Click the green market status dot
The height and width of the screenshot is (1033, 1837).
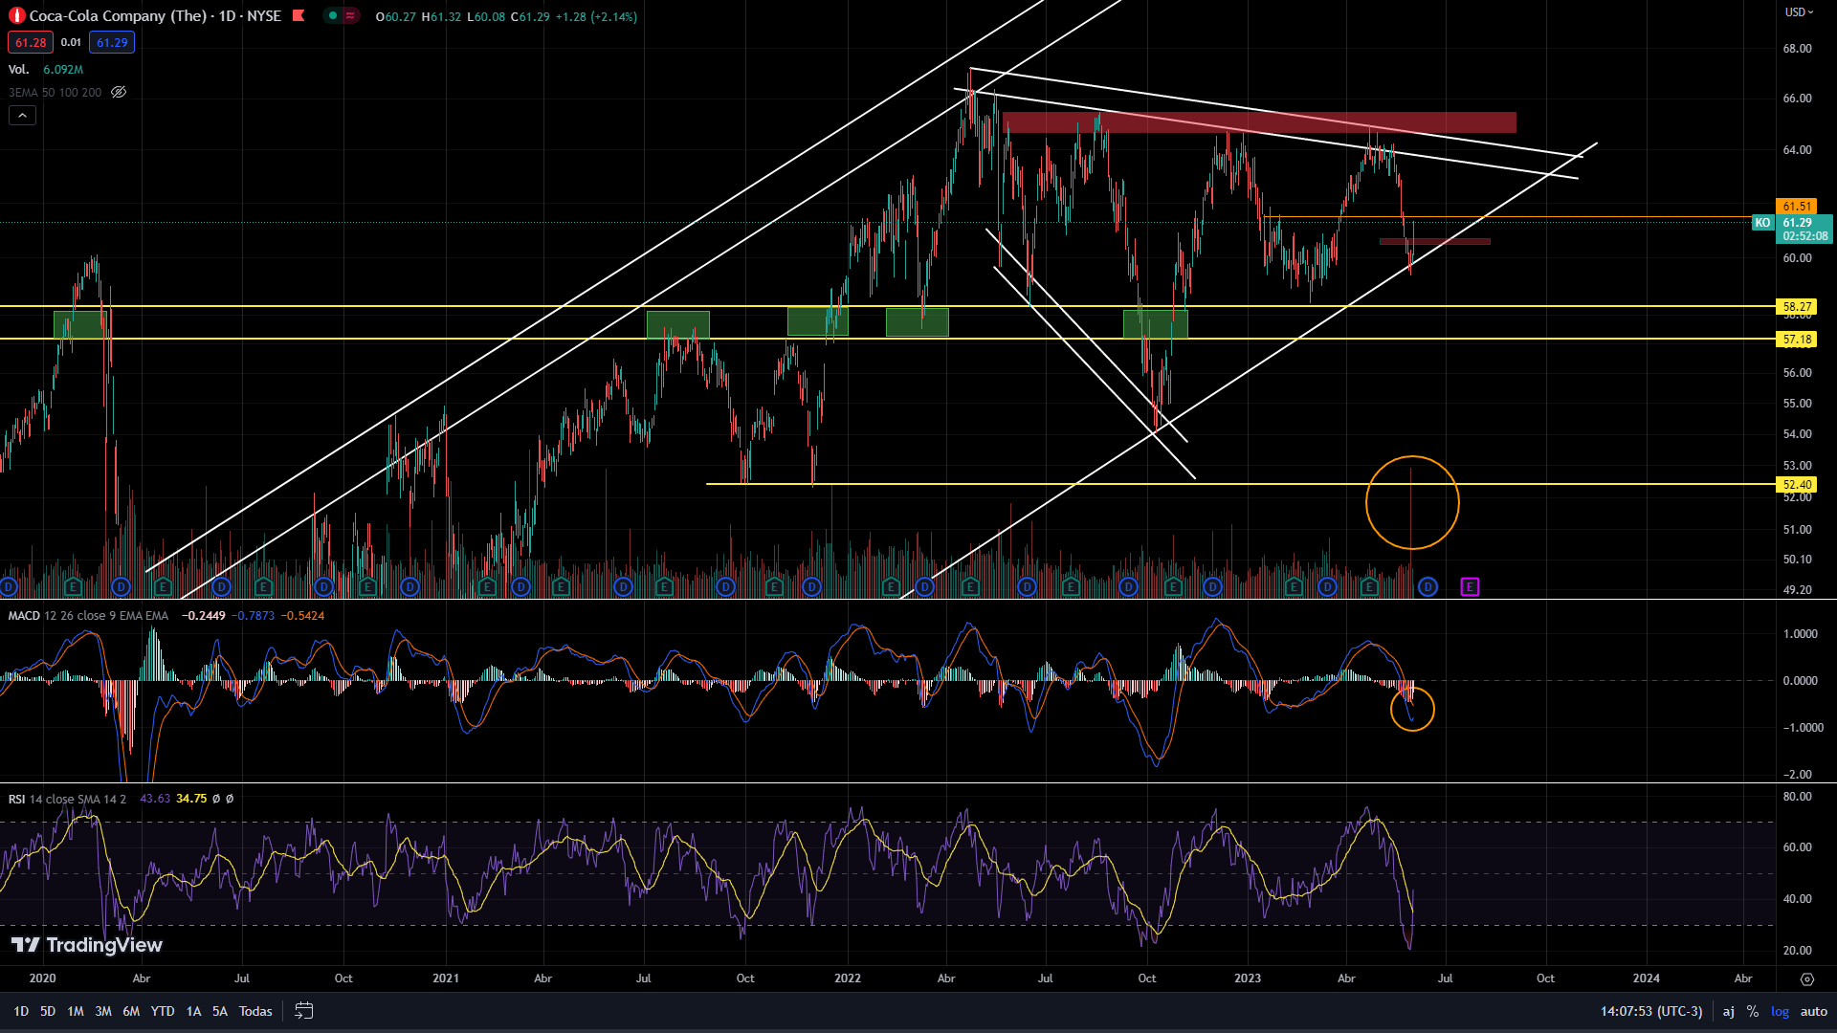[333, 15]
